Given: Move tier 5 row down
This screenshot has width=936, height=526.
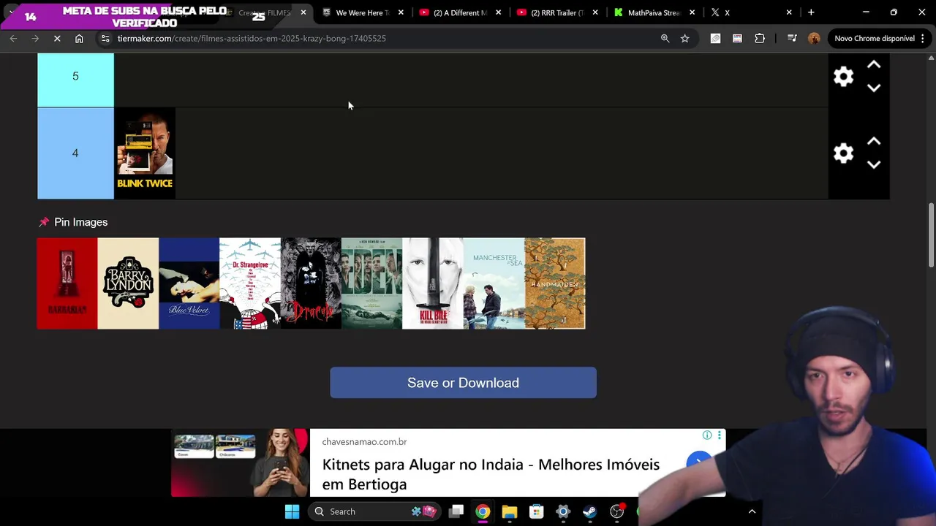Looking at the screenshot, I should pyautogui.click(x=874, y=88).
